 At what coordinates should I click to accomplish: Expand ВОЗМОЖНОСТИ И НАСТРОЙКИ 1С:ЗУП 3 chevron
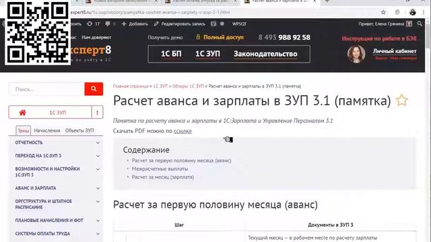[98, 169]
